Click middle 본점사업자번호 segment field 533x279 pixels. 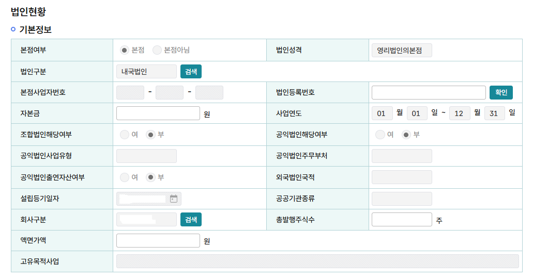coord(170,92)
